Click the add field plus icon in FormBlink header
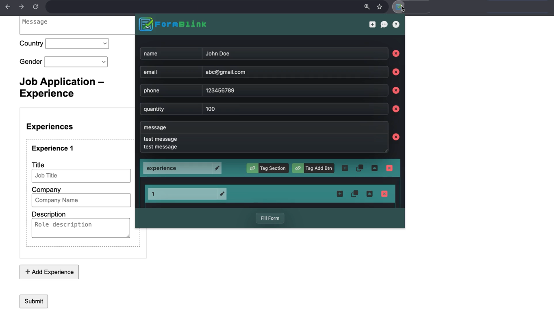554x310 pixels. [x=372, y=24]
